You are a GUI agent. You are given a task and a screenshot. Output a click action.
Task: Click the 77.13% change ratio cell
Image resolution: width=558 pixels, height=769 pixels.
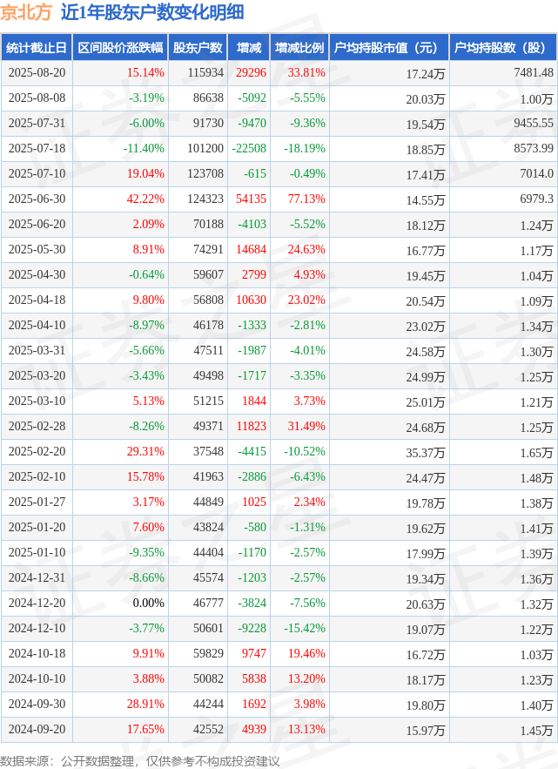click(306, 199)
